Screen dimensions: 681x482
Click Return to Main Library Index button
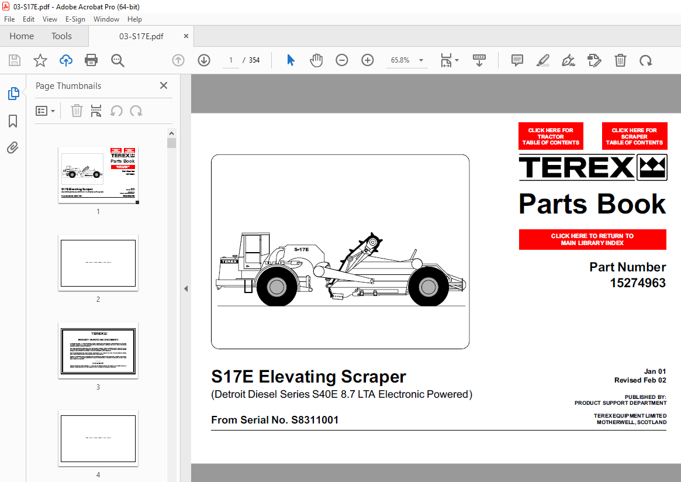[x=592, y=239]
